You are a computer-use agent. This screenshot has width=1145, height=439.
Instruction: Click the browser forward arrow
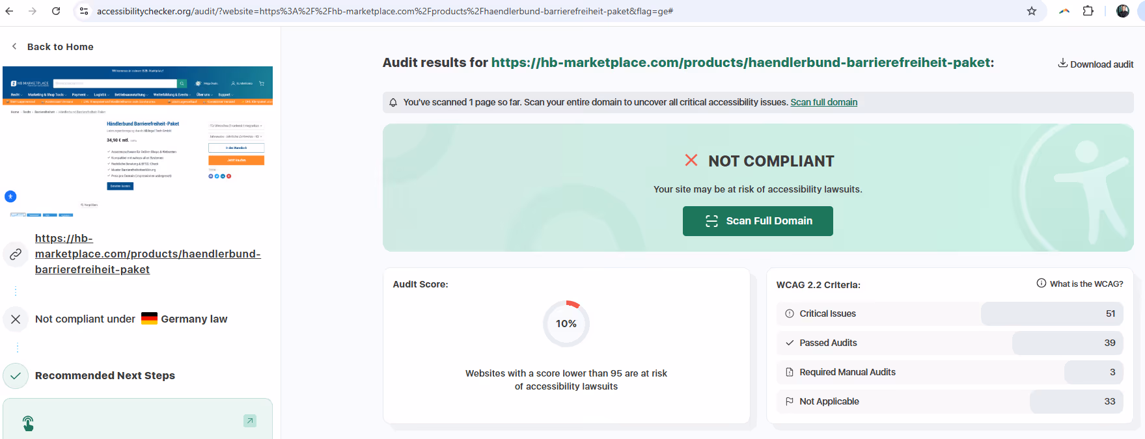33,11
